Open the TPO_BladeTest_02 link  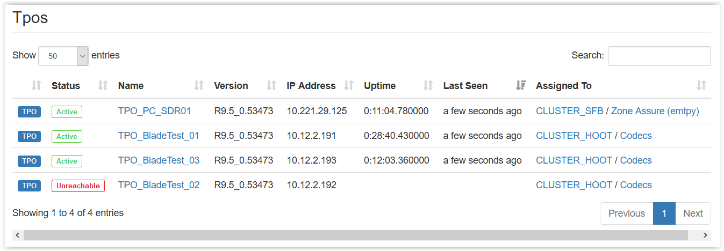(x=159, y=185)
